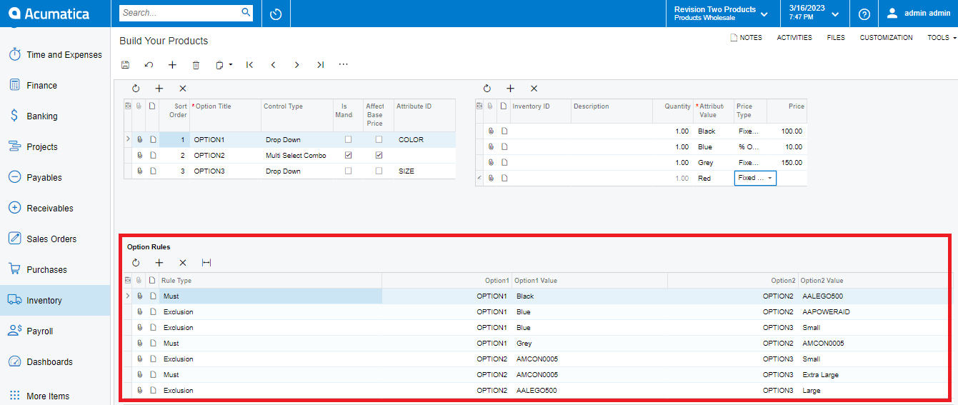Open the clipboard copy-paste dropdown

(224, 65)
